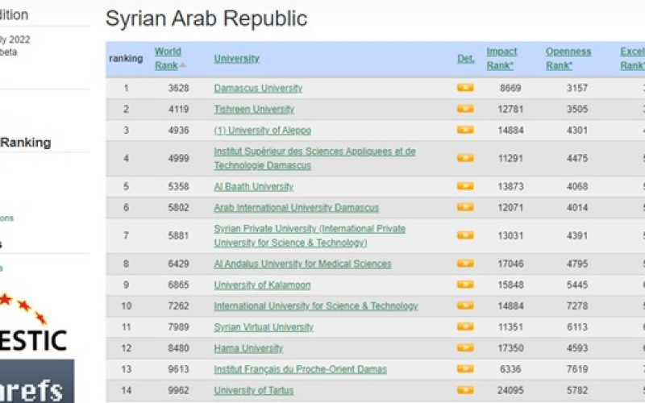
Task: Click the ahrefs logo in the sidebar
Action: tap(36, 382)
